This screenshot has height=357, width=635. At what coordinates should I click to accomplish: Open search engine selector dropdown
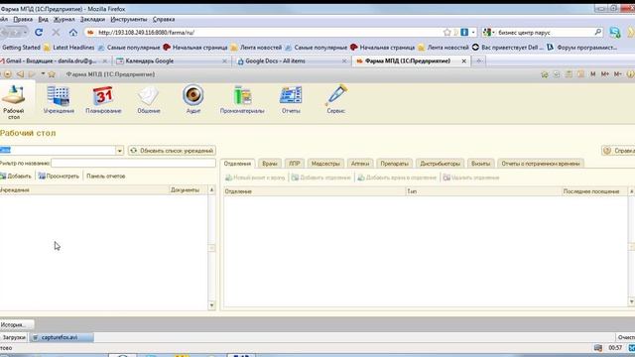pos(488,32)
